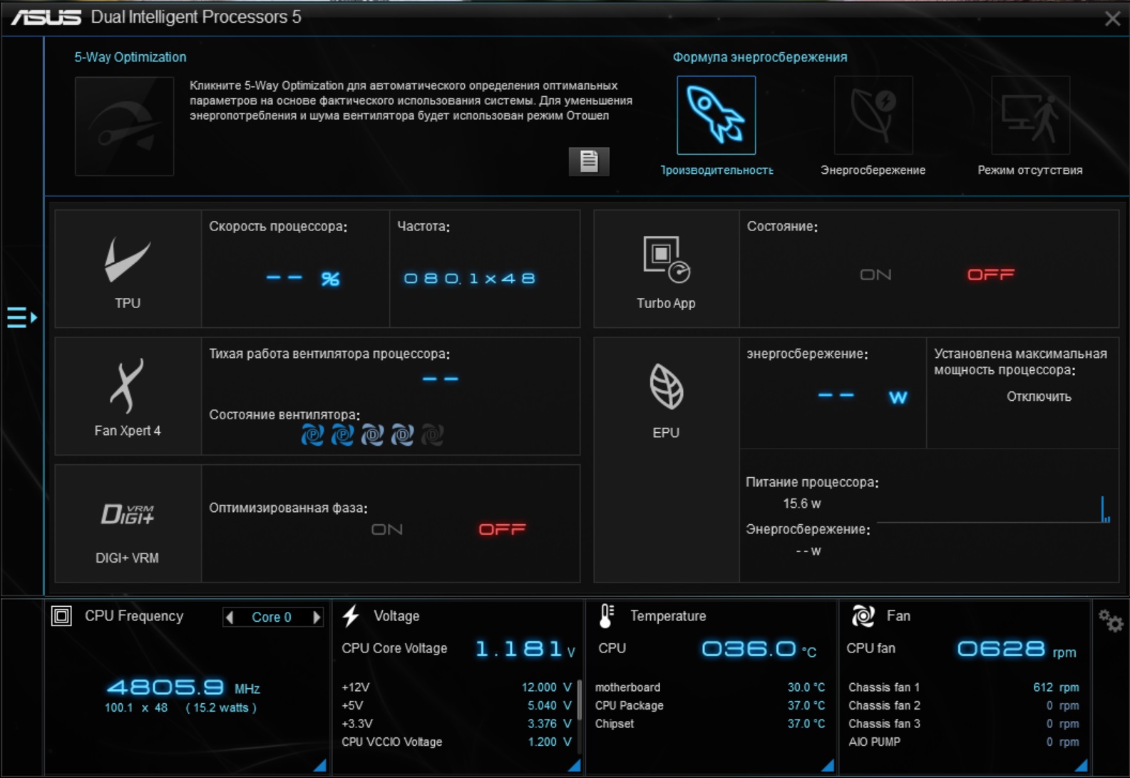Select the Производительность rocket mode
This screenshot has height=778, width=1130.
716,116
